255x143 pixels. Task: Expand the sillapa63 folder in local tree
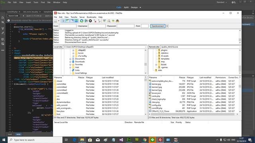tap(73, 50)
